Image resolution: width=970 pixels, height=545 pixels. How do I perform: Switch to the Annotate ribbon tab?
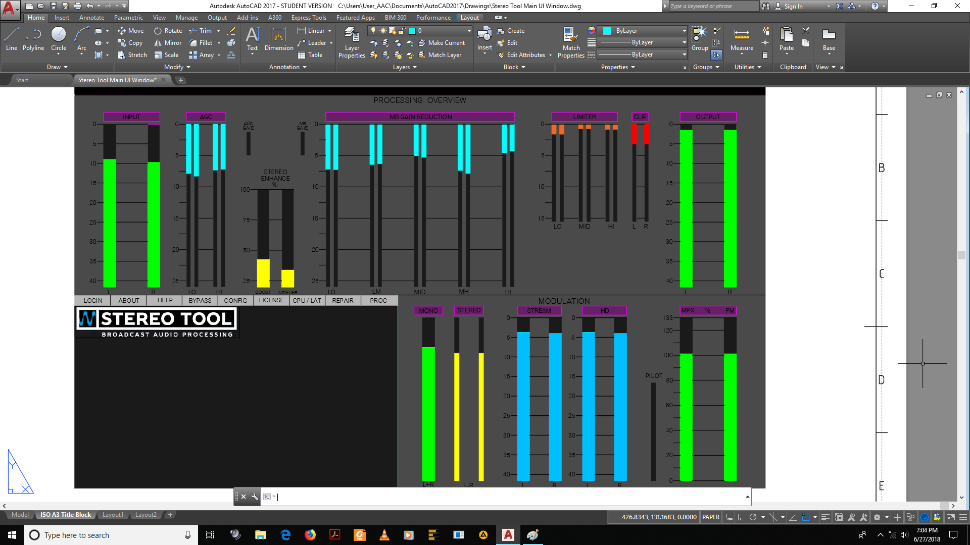91,18
